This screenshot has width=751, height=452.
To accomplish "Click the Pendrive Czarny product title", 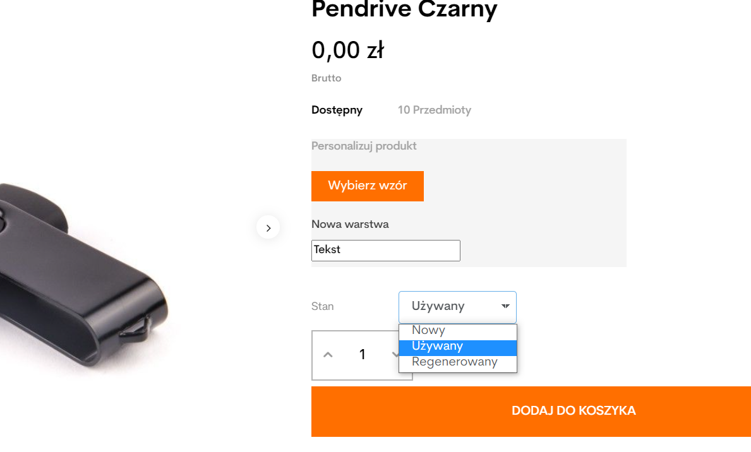I will point(404,9).
